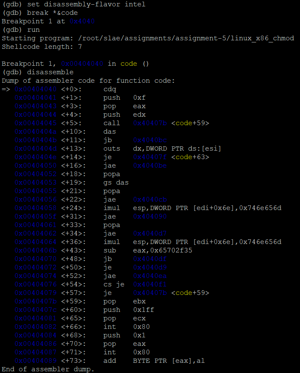Click the last address 0x00404089

tap(36, 361)
